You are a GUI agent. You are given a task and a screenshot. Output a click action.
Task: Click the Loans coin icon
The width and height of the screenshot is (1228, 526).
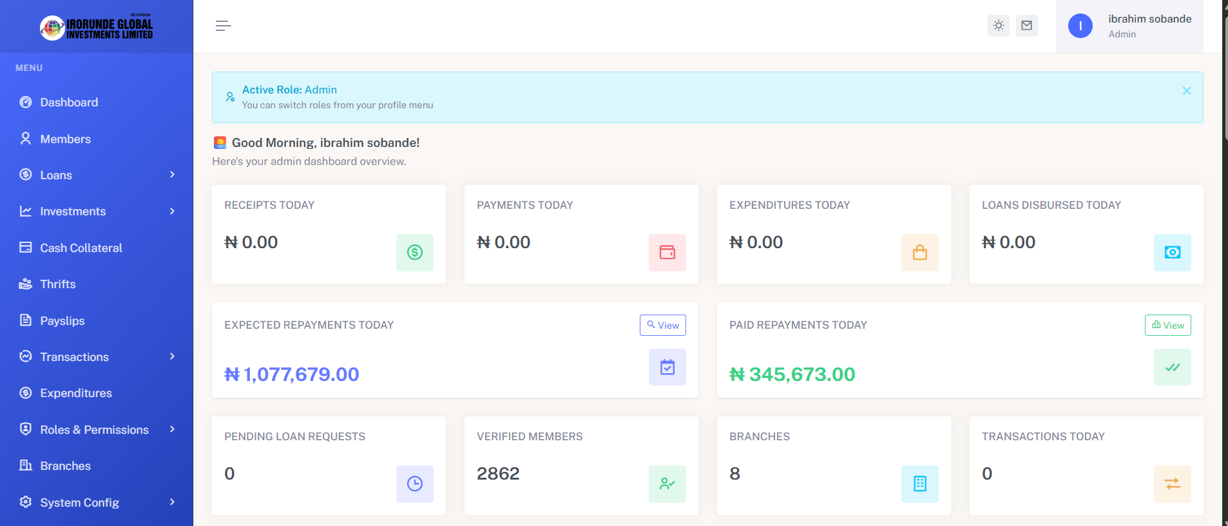tap(26, 175)
